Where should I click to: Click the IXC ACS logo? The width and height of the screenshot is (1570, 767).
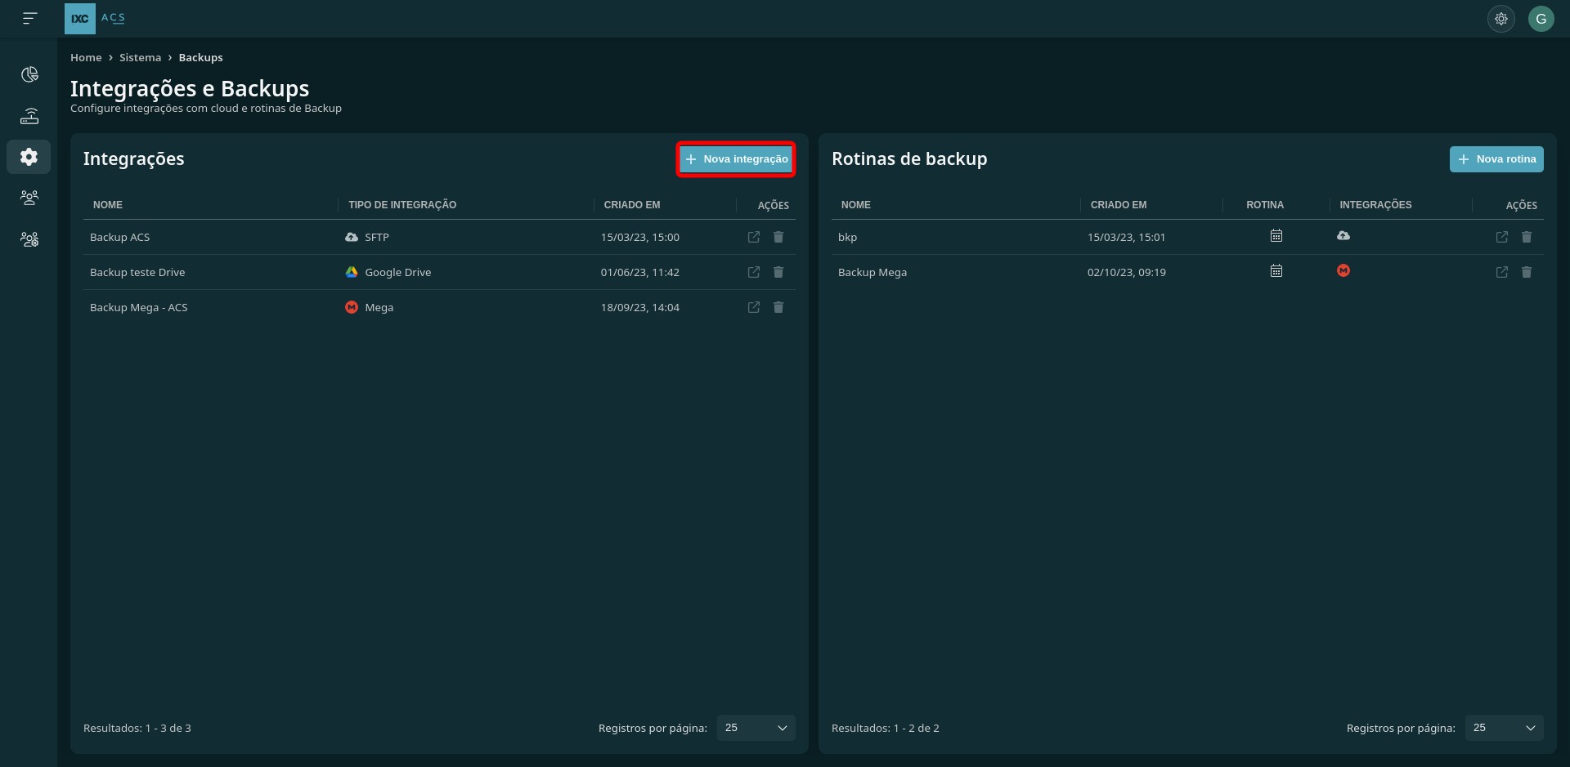96,18
